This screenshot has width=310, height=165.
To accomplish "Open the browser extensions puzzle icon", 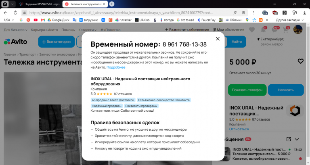I will click(x=295, y=13).
